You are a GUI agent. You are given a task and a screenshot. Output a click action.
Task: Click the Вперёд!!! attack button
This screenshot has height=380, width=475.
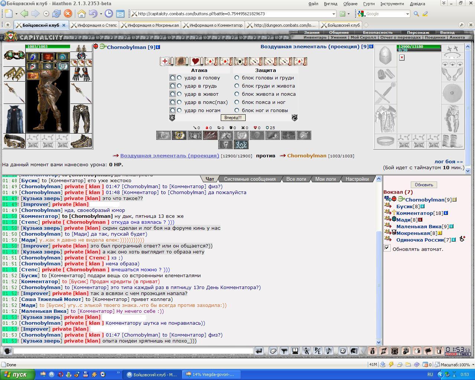click(x=233, y=118)
